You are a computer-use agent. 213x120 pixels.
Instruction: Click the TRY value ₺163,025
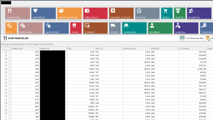[x=192, y=103]
